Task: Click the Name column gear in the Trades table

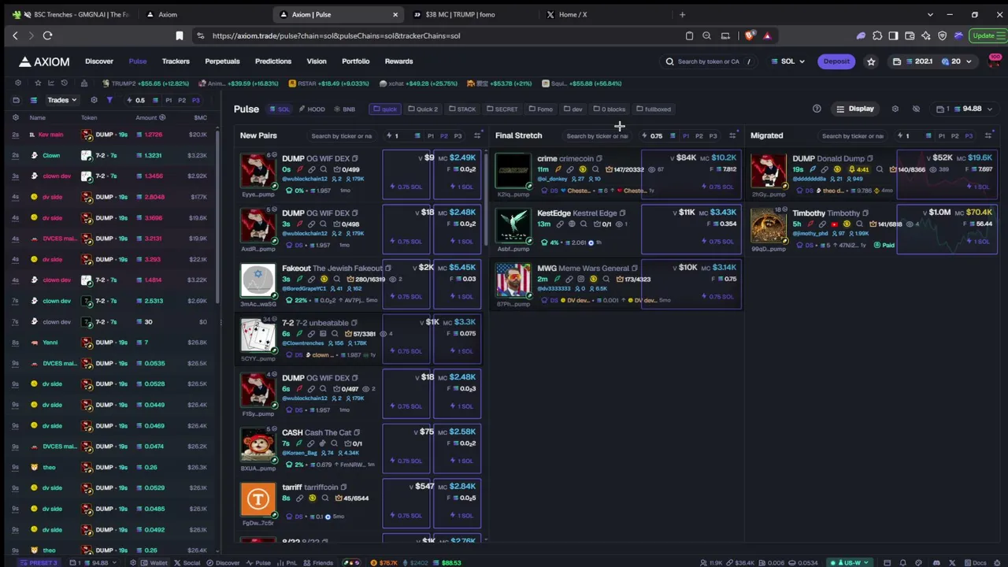Action: click(x=17, y=117)
